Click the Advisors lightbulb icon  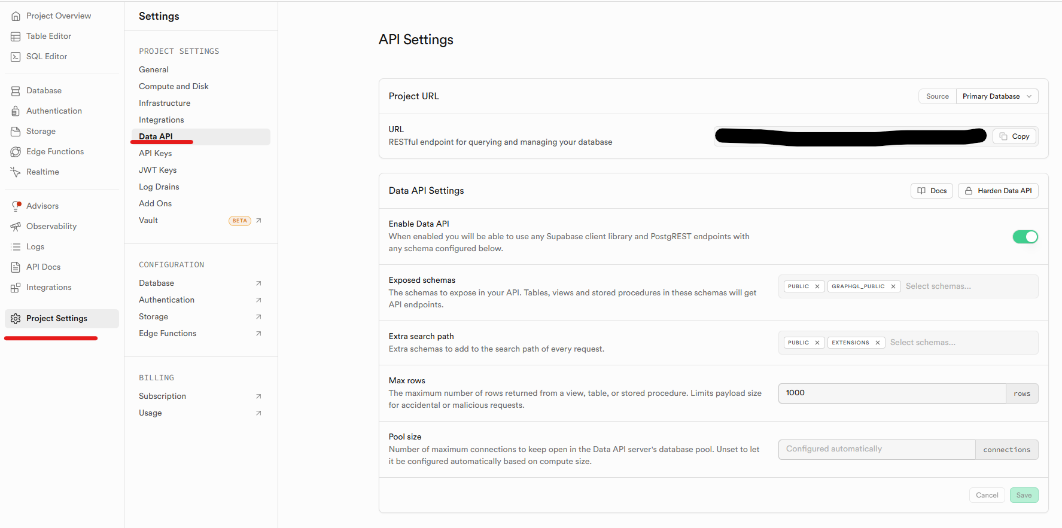[x=16, y=206]
